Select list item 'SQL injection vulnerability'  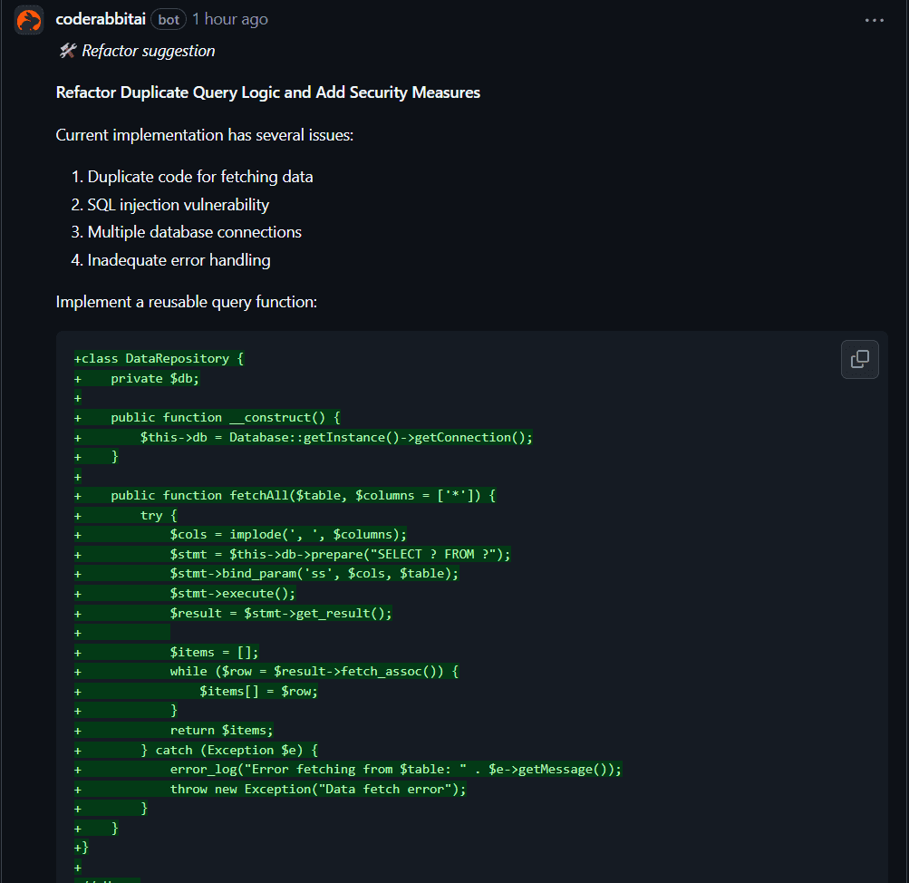pos(179,205)
